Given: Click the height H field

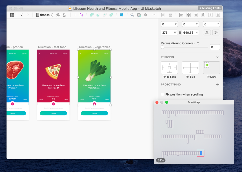Looking at the screenshot, I should (190, 33).
